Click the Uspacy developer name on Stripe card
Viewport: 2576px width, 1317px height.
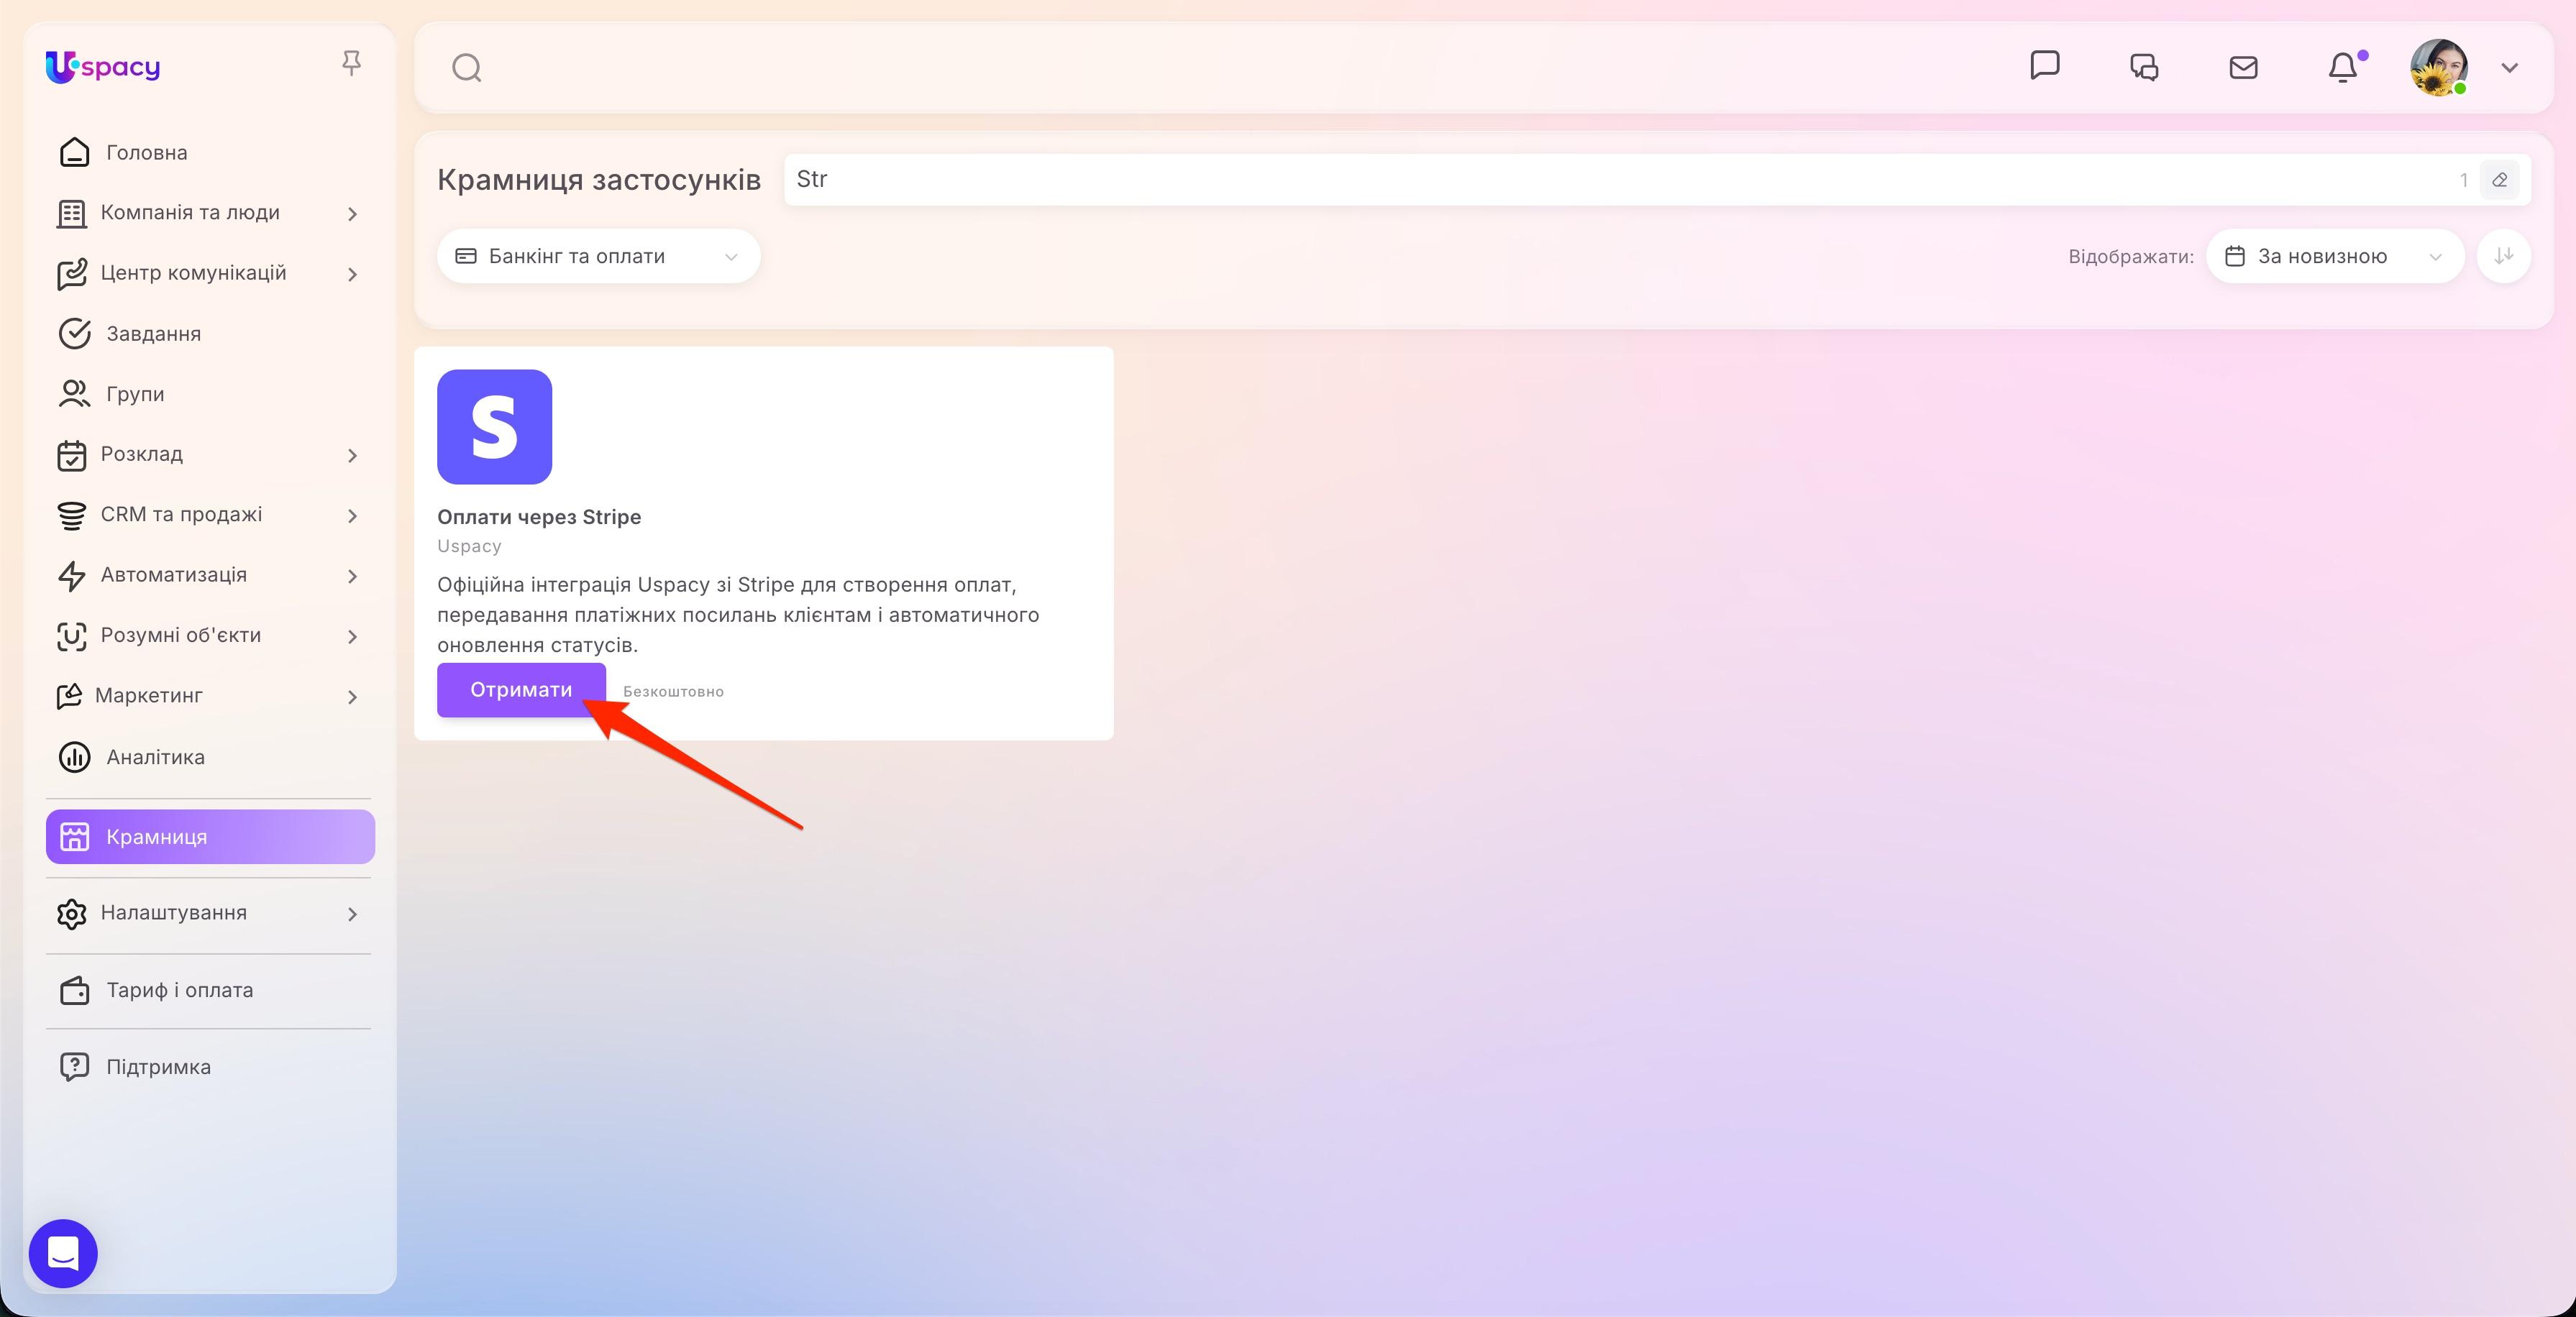tap(469, 546)
